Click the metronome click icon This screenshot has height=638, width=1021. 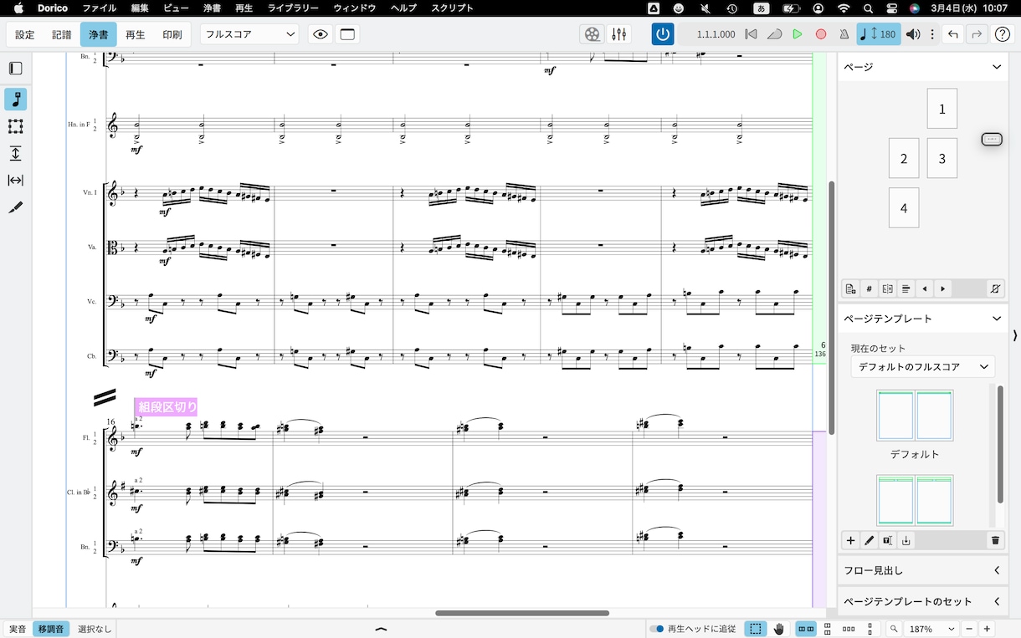tap(844, 34)
